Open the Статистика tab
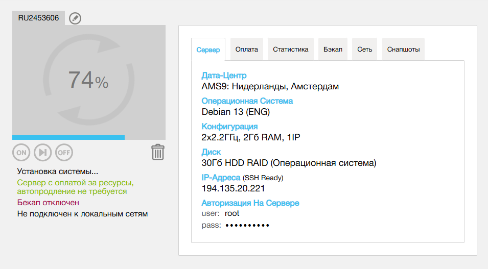This screenshot has width=488, height=269. pyautogui.click(x=291, y=49)
